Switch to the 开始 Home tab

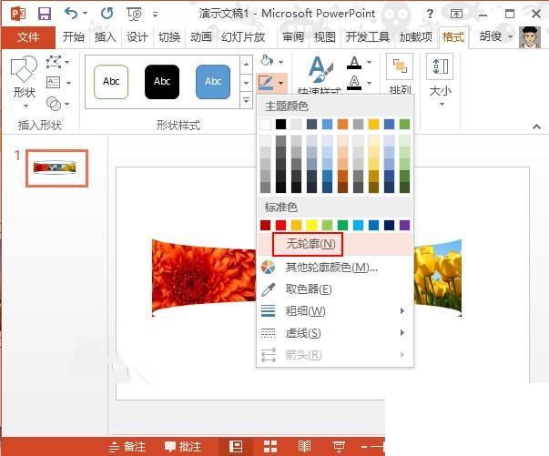pyautogui.click(x=73, y=36)
